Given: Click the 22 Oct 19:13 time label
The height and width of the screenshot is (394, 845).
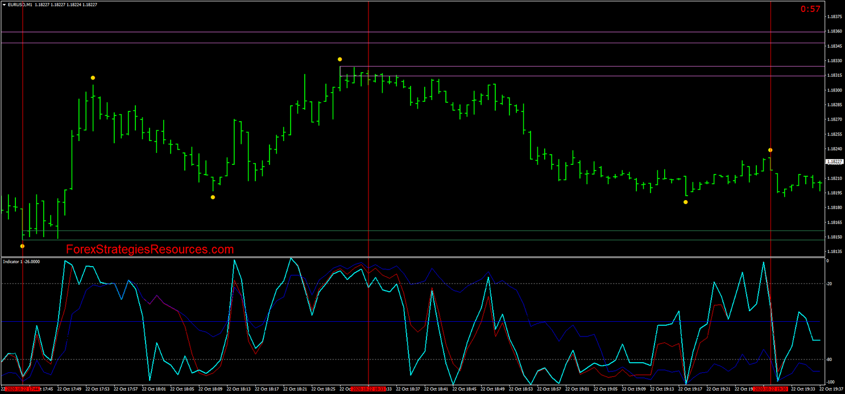Looking at the screenshot, I should point(662,389).
